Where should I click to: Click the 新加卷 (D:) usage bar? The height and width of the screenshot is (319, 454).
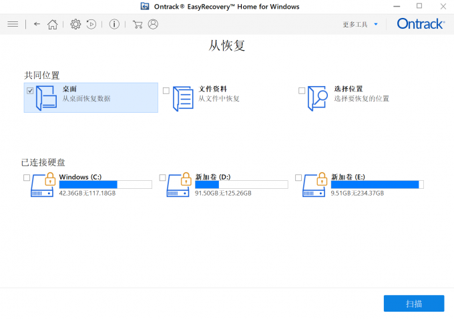(x=242, y=185)
